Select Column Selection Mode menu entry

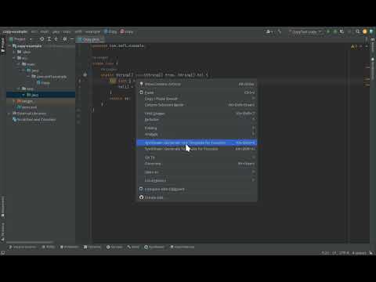pos(197,105)
